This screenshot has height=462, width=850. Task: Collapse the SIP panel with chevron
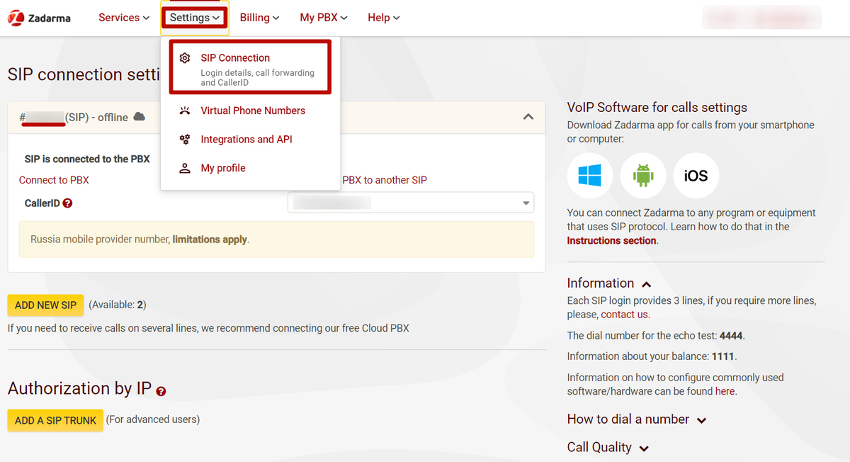pyautogui.click(x=528, y=117)
